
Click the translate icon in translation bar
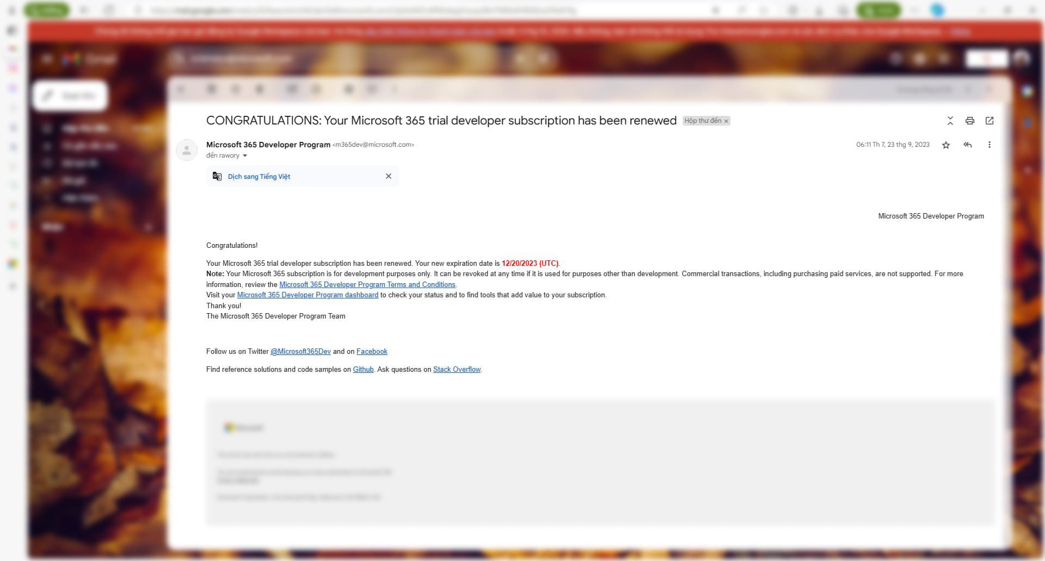pos(217,176)
